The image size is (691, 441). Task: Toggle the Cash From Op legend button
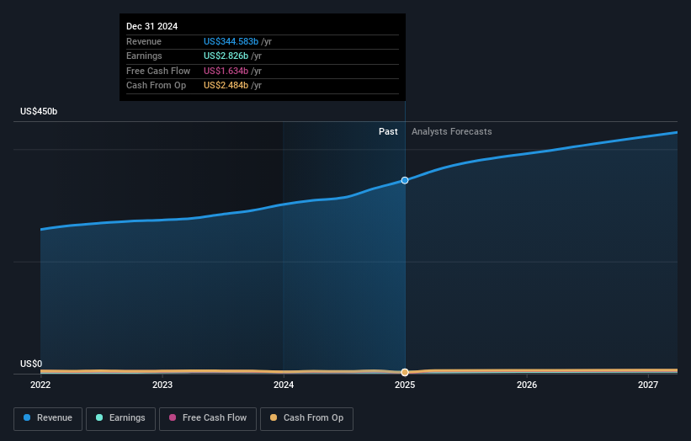[306, 418]
